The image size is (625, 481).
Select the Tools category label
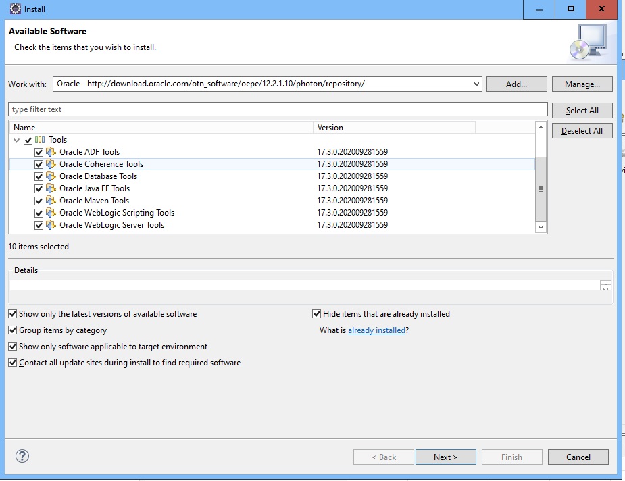click(58, 140)
